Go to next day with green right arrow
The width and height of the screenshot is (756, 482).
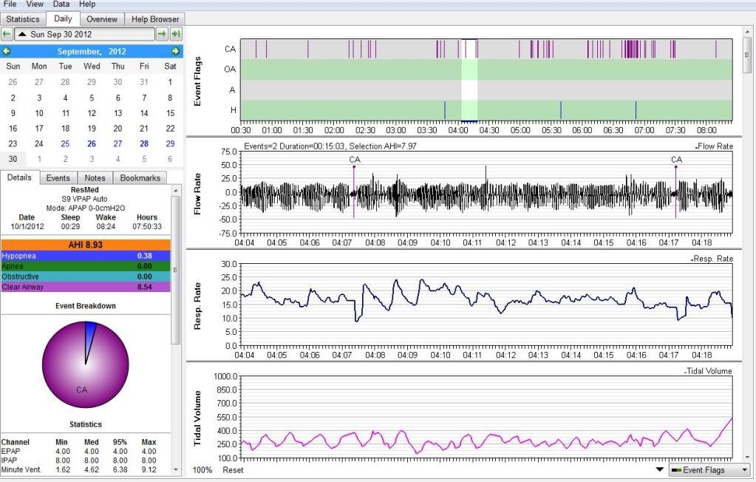click(162, 34)
